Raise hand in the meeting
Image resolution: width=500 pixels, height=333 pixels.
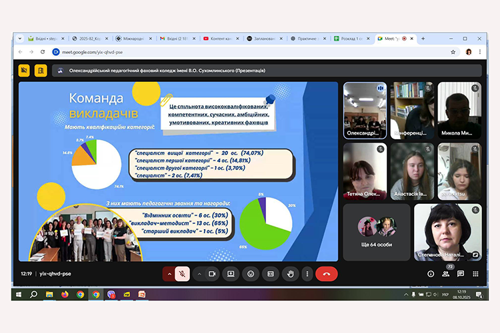[x=290, y=274]
